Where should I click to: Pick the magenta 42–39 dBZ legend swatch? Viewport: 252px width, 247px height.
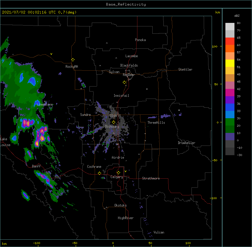230,92
